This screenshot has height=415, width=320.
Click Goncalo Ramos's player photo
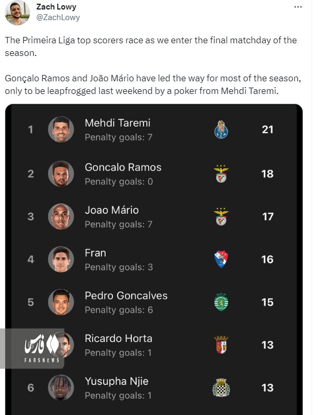coord(61,173)
